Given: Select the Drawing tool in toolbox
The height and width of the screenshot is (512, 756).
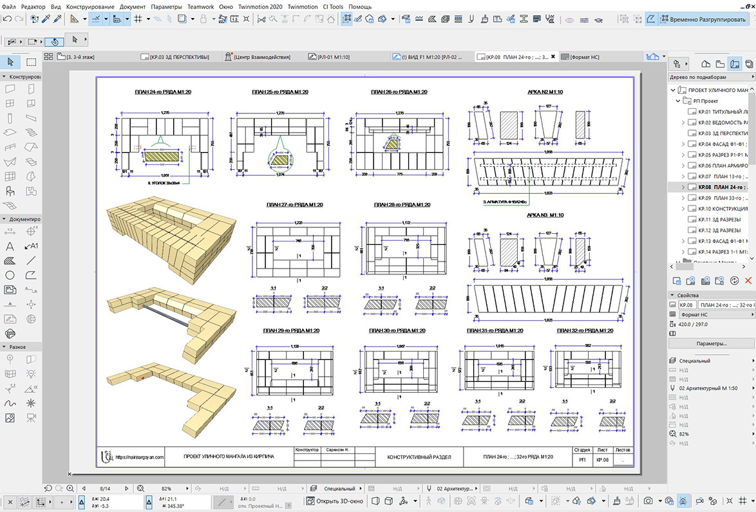Looking at the screenshot, I should coord(10,290).
